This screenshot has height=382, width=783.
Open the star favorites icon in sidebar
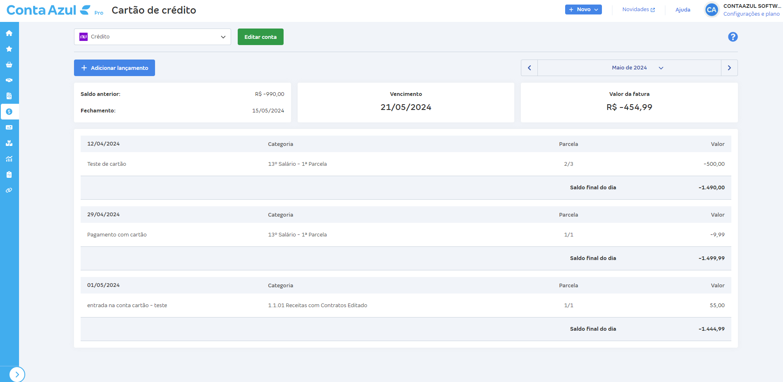[x=9, y=49]
